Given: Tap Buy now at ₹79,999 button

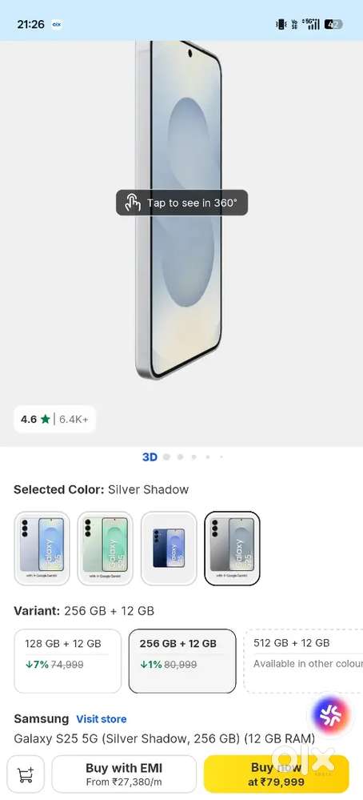Looking at the screenshot, I should [277, 774].
